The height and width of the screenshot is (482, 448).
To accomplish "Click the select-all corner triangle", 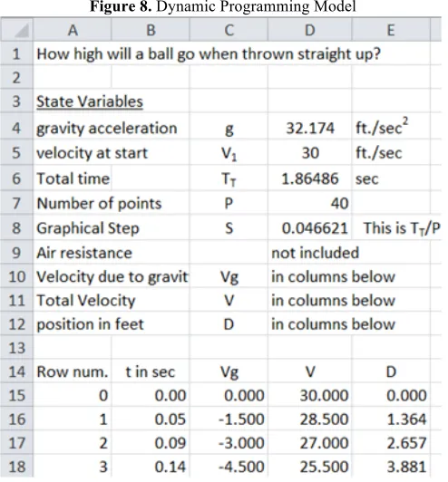I will tap(17, 30).
